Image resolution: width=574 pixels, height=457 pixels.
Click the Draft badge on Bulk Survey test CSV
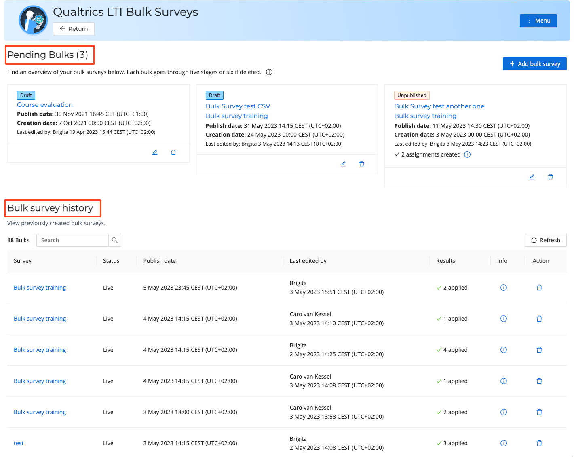(x=215, y=95)
